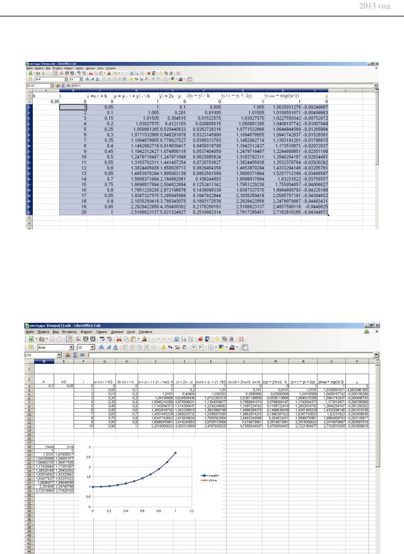404x554 pixels.
Task: Expand Name Box D70 dropdown in Эйлера(1).ods window
Action: [59, 355]
